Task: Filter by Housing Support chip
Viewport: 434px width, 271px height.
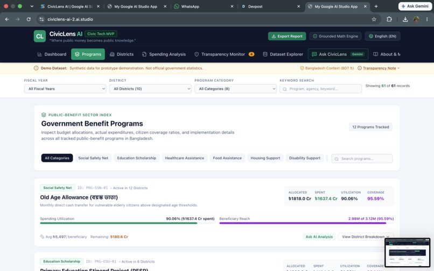Action: tap(265, 158)
